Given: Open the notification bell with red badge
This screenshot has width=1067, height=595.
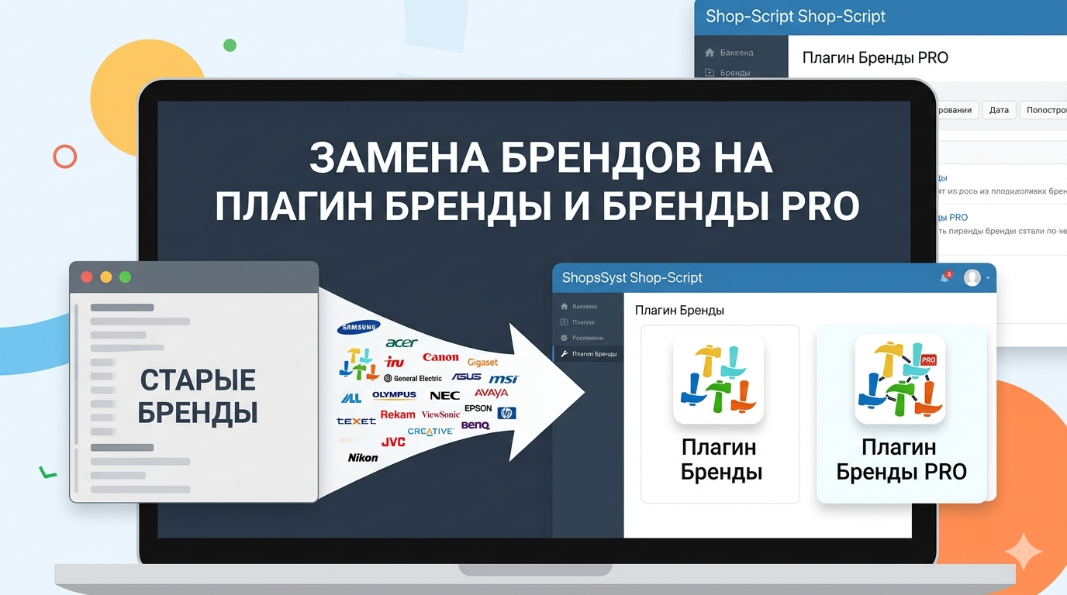Looking at the screenshot, I should [x=944, y=277].
